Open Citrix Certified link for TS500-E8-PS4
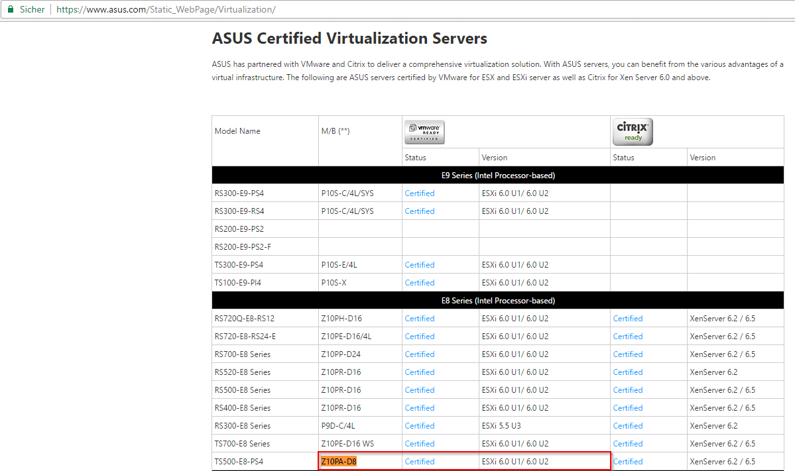Image resolution: width=795 pixels, height=471 pixels. pos(628,461)
